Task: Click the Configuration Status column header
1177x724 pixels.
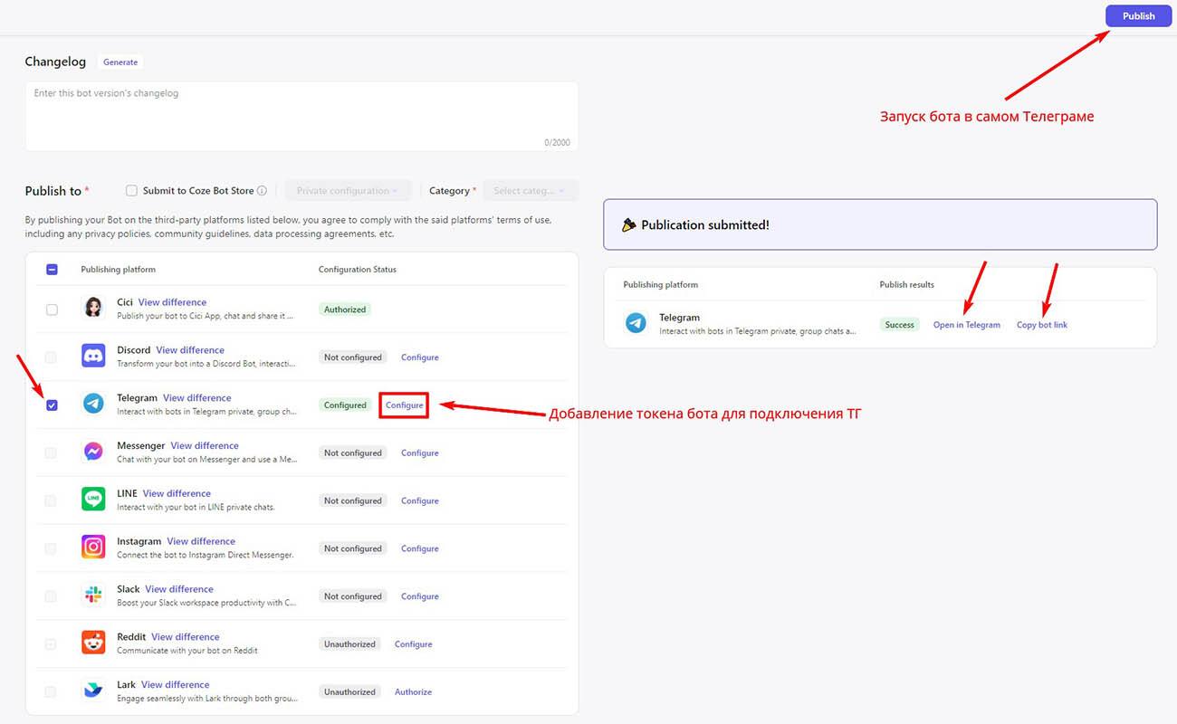Action: (x=358, y=270)
